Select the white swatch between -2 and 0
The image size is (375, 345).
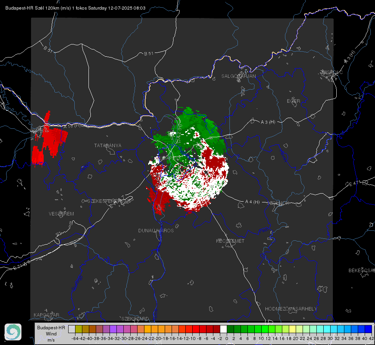click(223, 329)
